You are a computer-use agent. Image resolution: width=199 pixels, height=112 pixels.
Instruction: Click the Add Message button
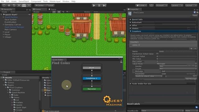pyautogui.click(x=191, y=79)
